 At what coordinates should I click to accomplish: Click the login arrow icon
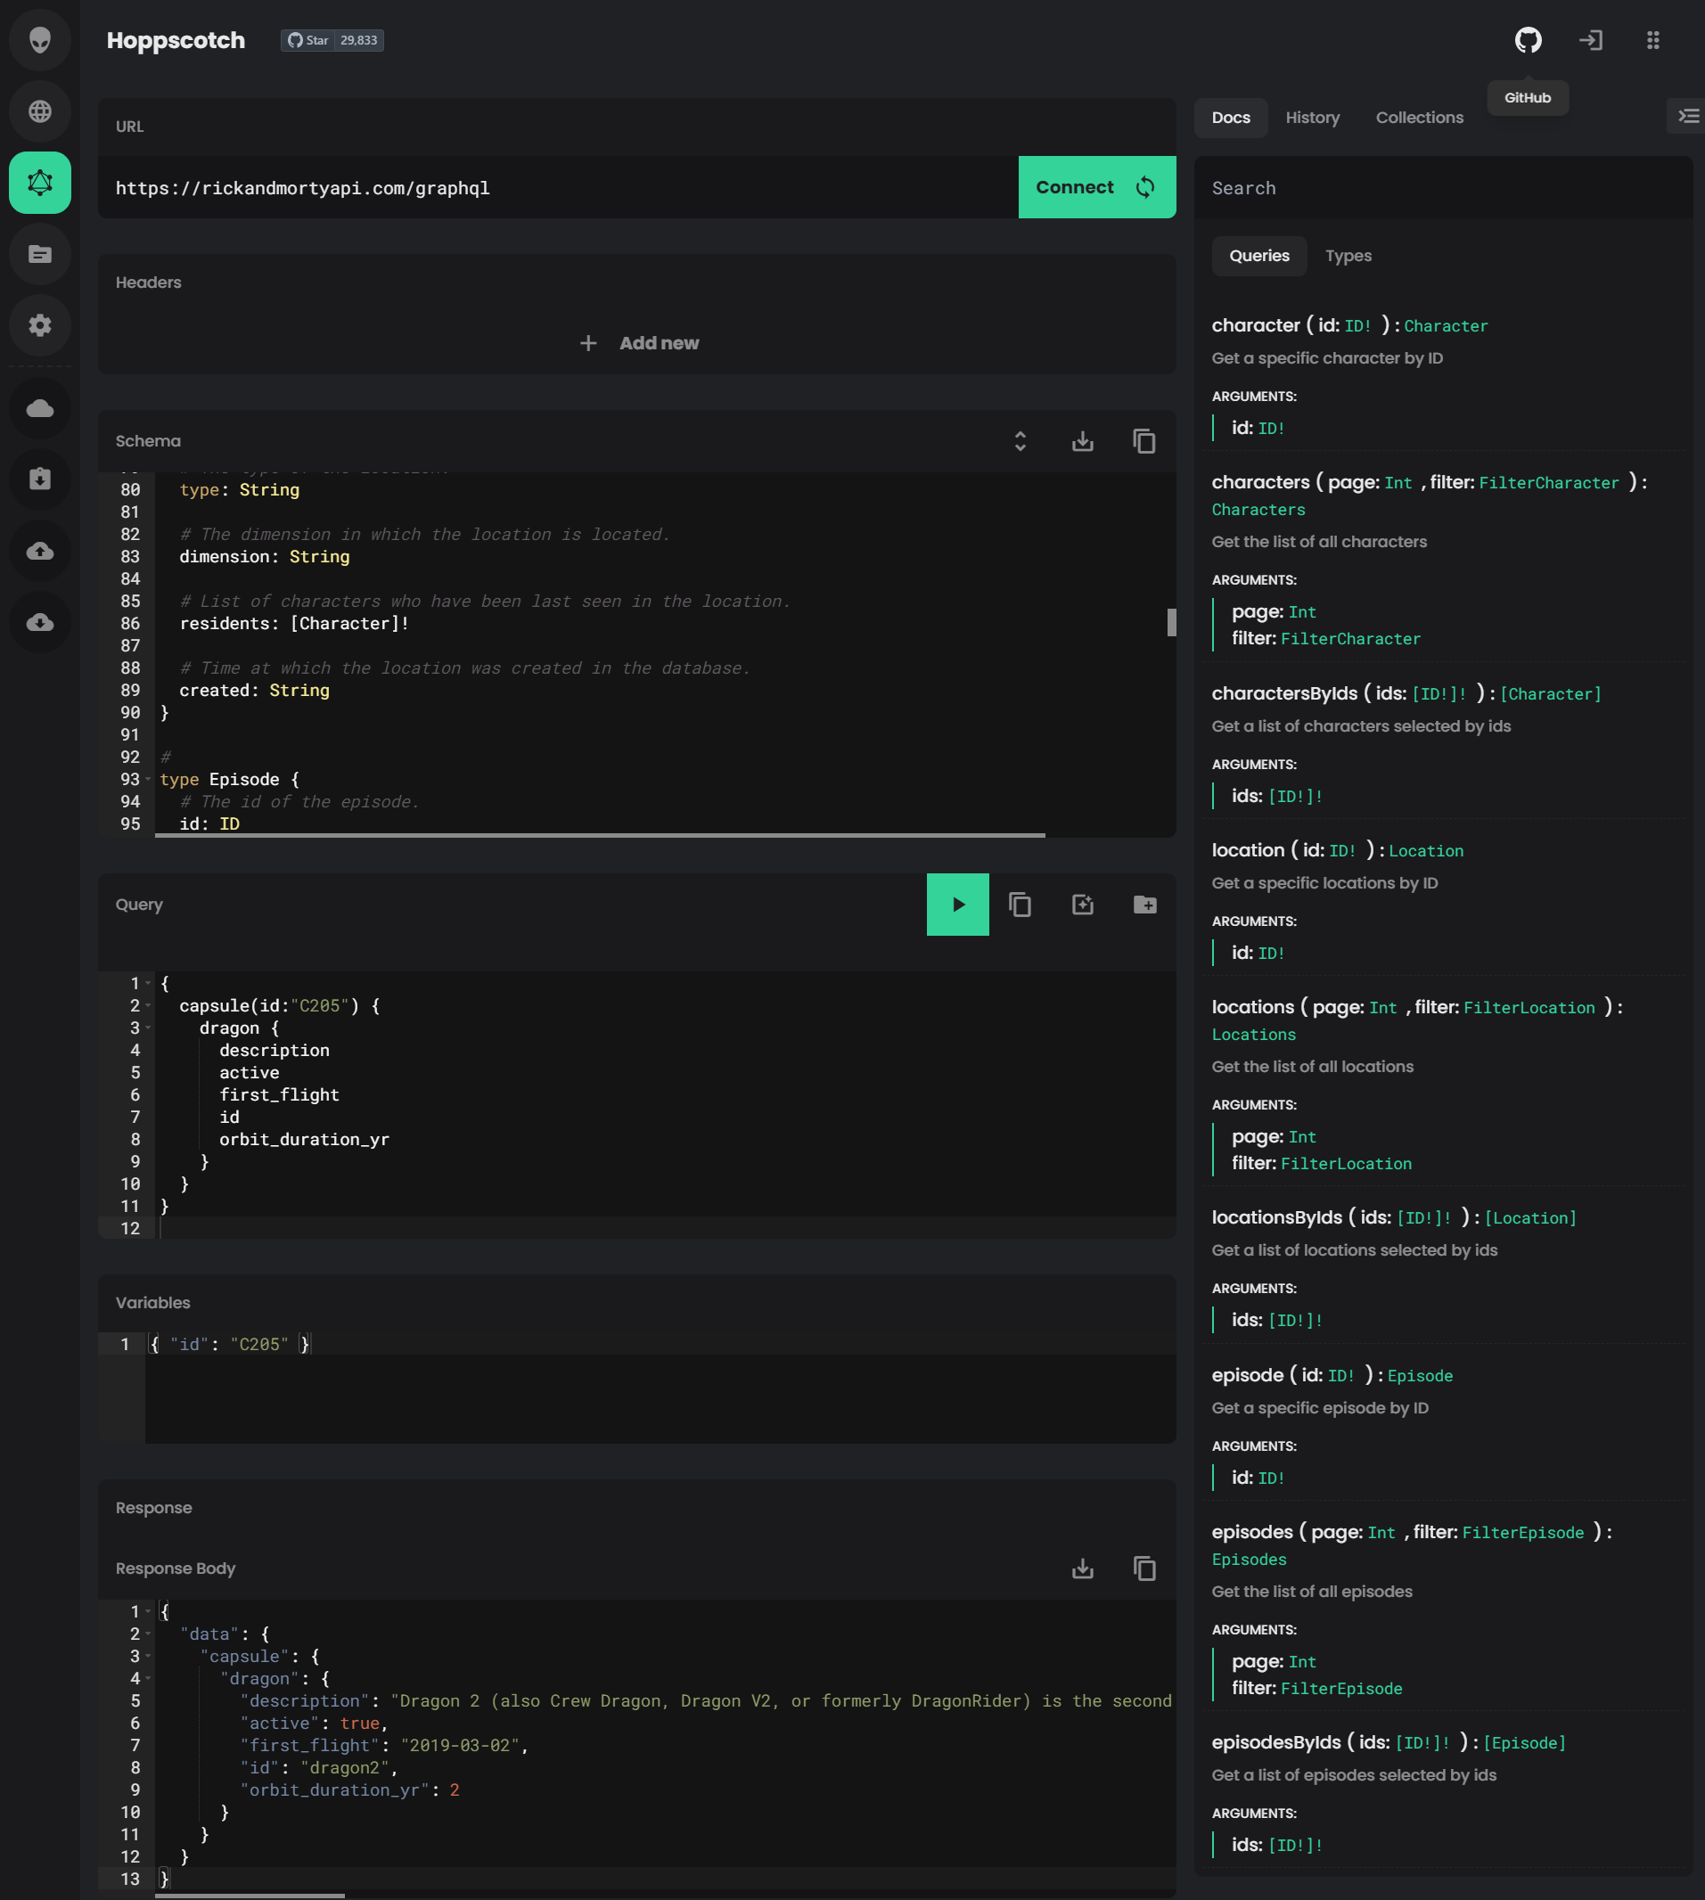tap(1591, 40)
